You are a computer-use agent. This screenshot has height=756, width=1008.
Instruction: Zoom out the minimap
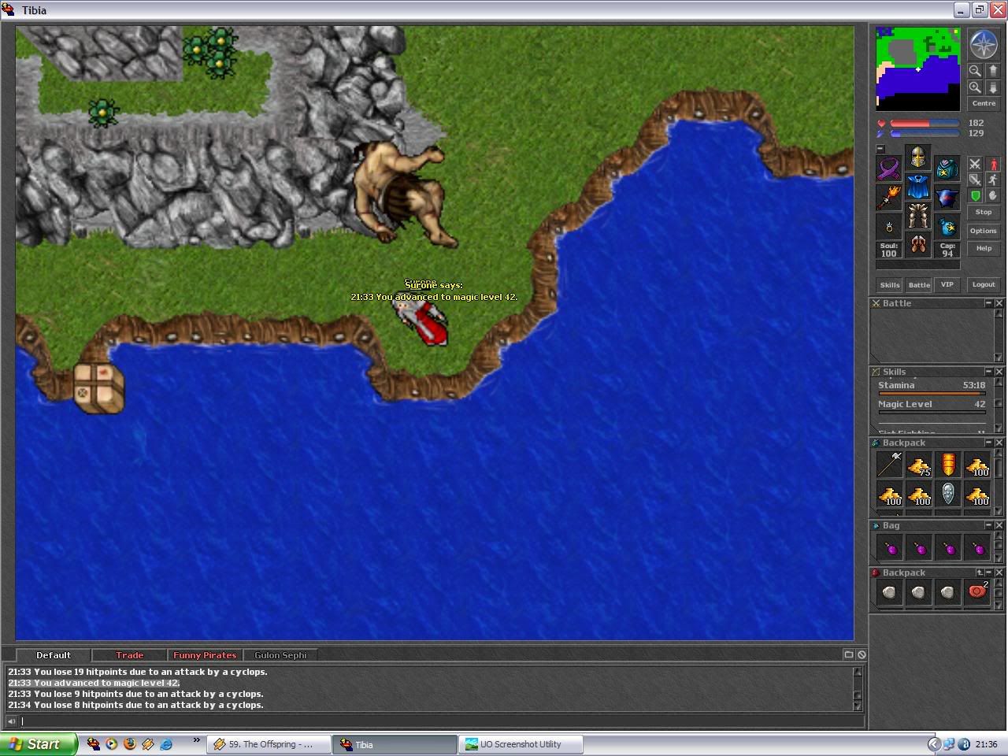[x=975, y=70]
